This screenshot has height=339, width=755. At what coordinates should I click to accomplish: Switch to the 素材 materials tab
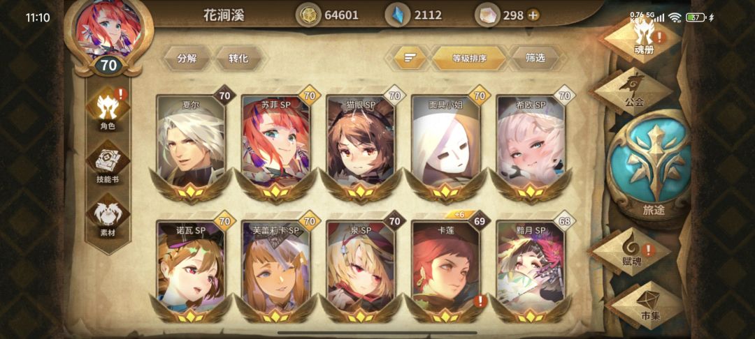(x=108, y=217)
